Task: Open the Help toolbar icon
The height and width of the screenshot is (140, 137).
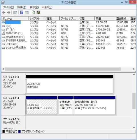Action: tap(22, 13)
